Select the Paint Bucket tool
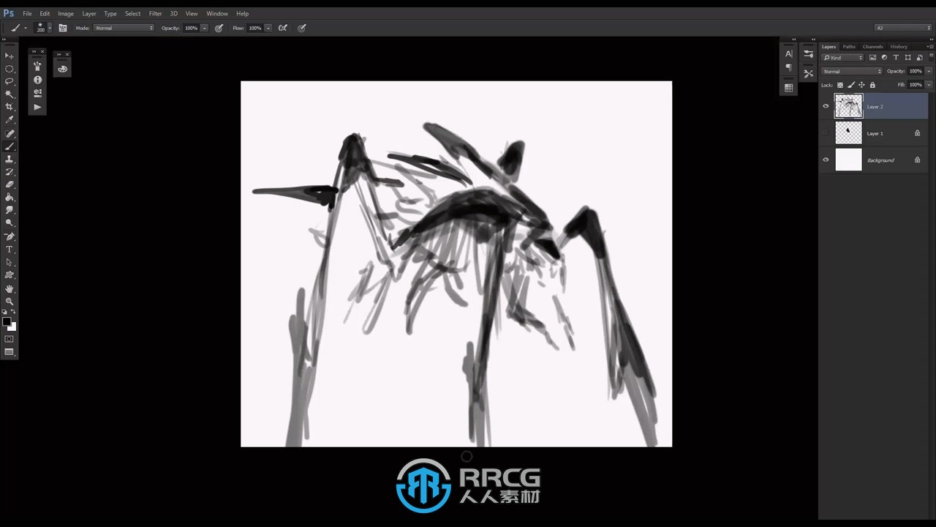936x527 pixels. (10, 198)
